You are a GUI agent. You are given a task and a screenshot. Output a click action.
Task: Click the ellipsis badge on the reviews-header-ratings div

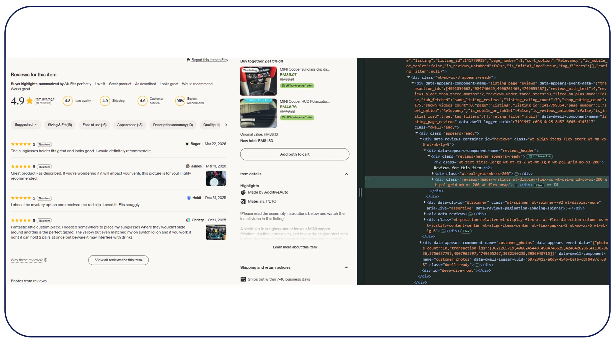[516, 185]
